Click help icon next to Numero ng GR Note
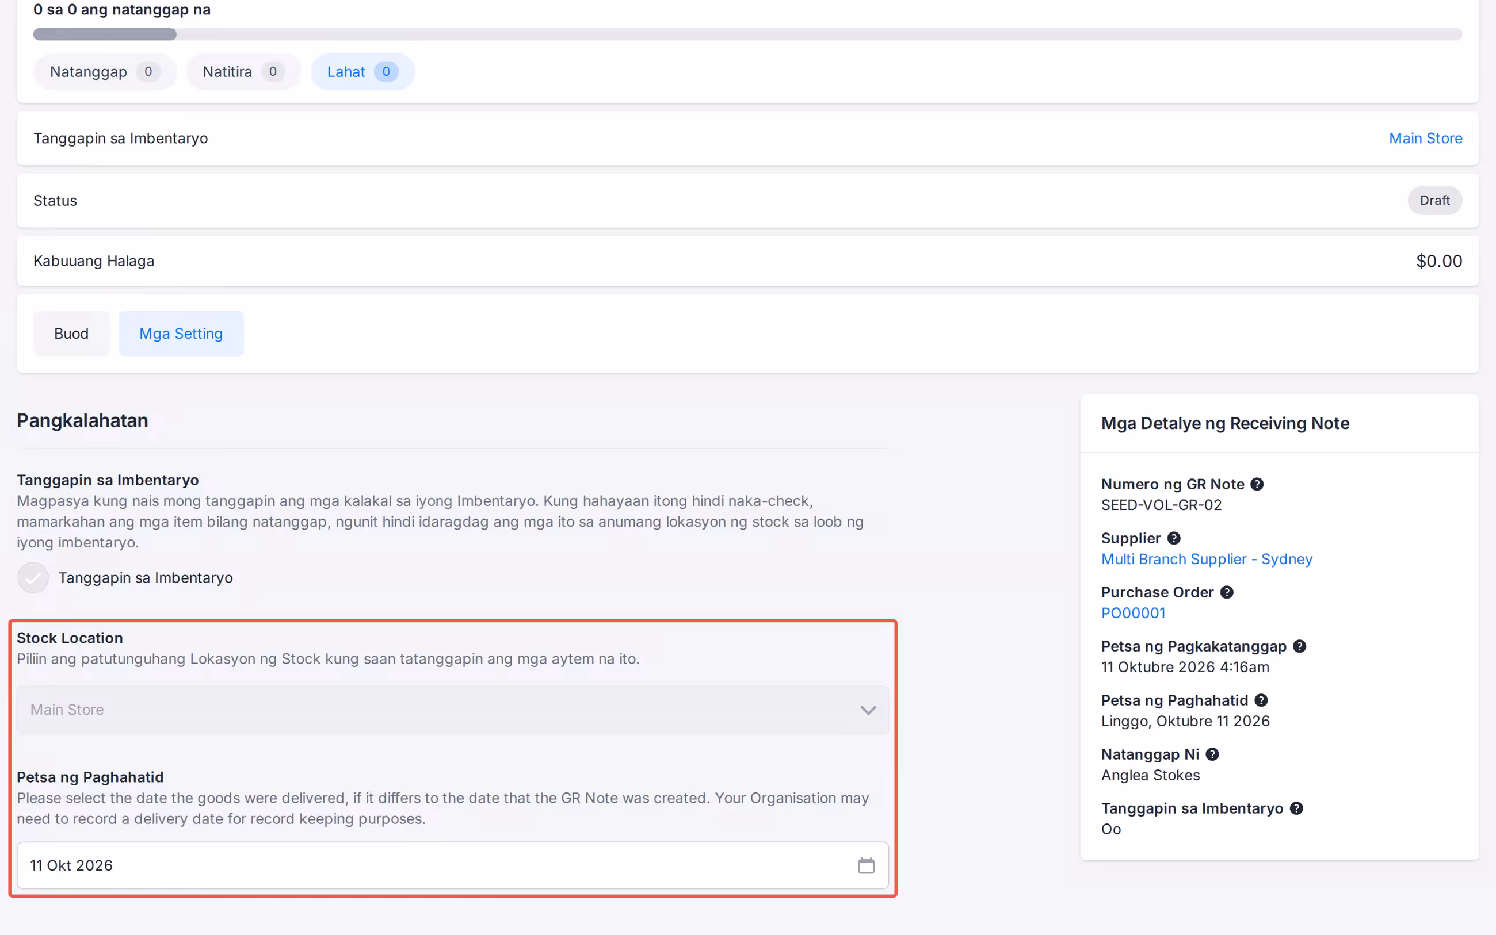The width and height of the screenshot is (1496, 935). point(1257,484)
